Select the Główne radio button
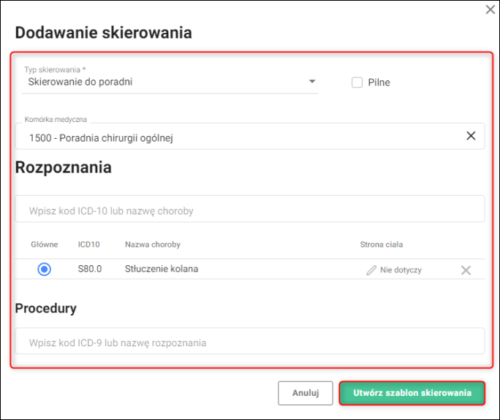The image size is (500, 420). pos(44,270)
